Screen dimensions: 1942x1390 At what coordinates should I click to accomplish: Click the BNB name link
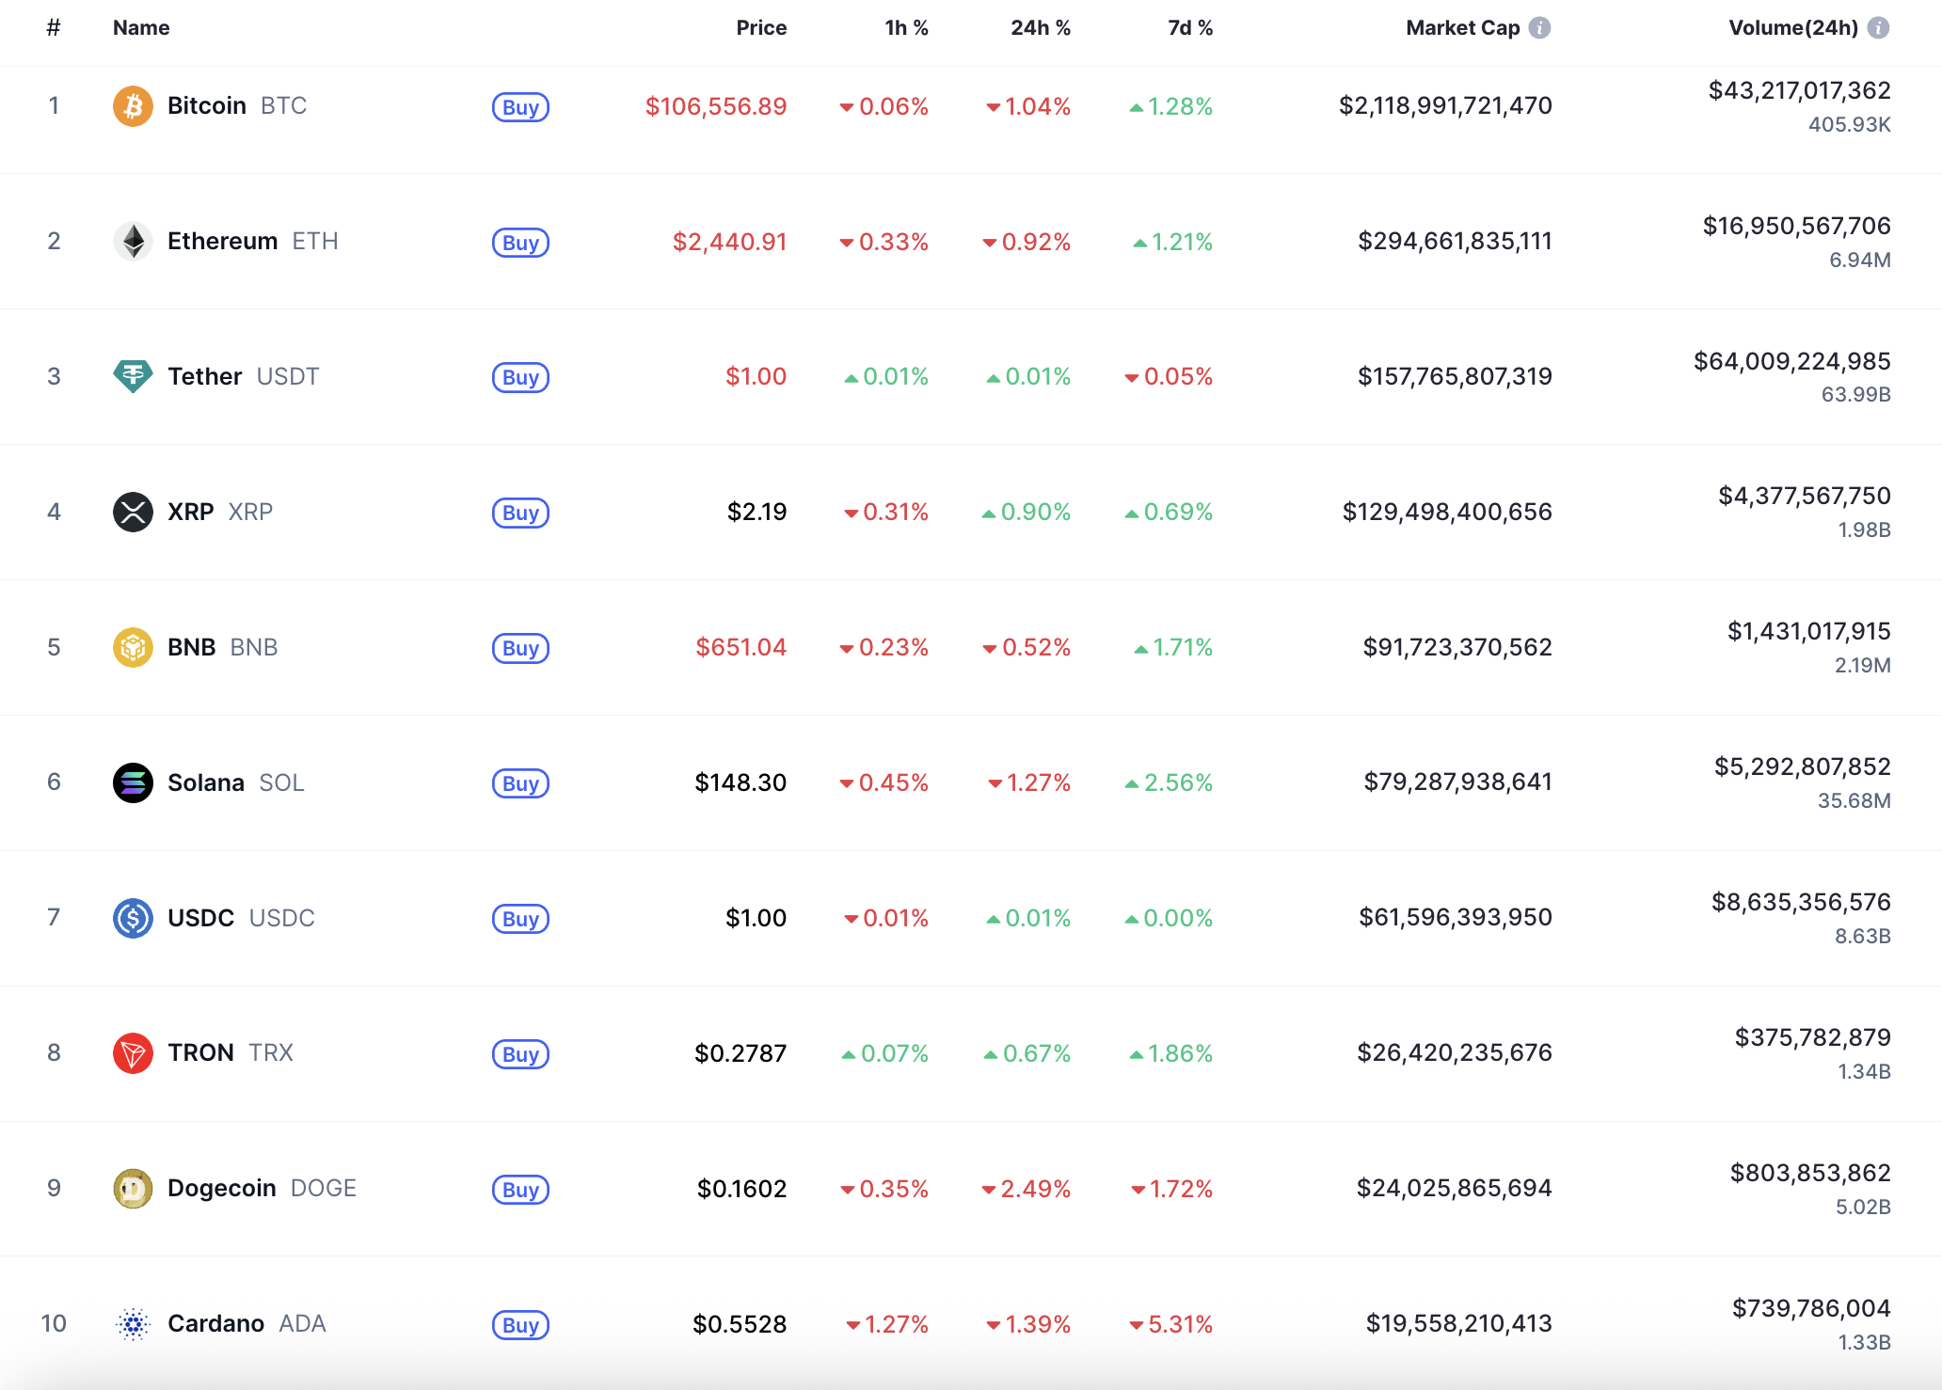[192, 648]
